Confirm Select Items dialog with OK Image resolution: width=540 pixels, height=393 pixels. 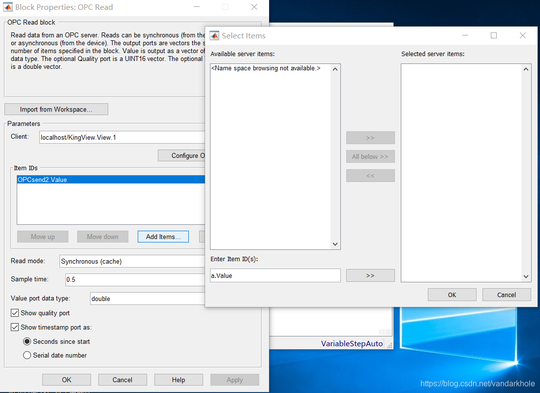click(x=452, y=295)
